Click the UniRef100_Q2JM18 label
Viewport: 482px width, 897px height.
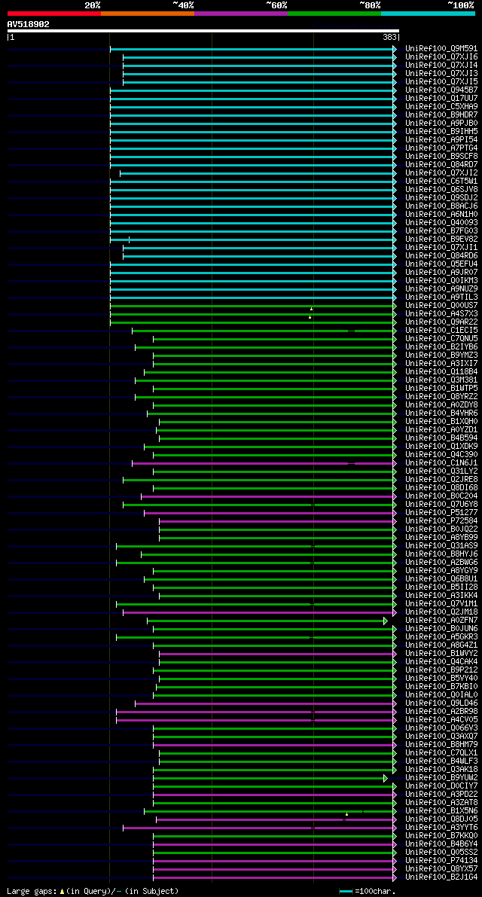(441, 612)
